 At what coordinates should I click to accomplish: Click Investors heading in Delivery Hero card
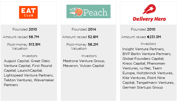(148, 44)
